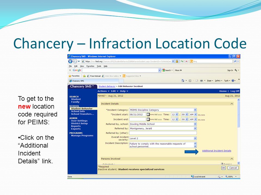Click the Home link in the blue bar
261x195 pixels.
[223, 91]
